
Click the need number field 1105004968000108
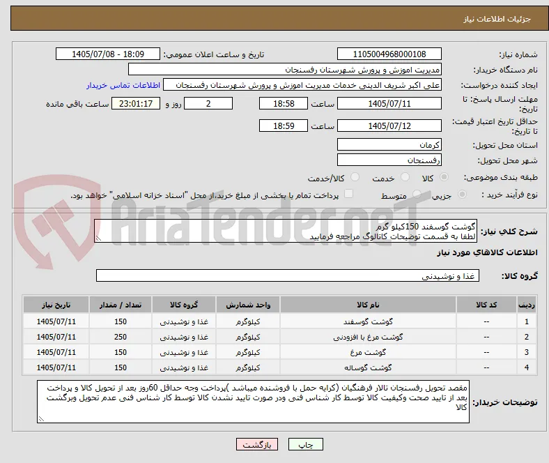(389, 54)
